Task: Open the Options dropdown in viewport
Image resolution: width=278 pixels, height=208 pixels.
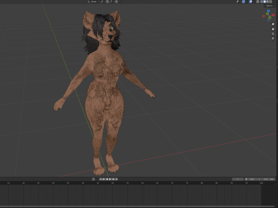Action: (270, 6)
